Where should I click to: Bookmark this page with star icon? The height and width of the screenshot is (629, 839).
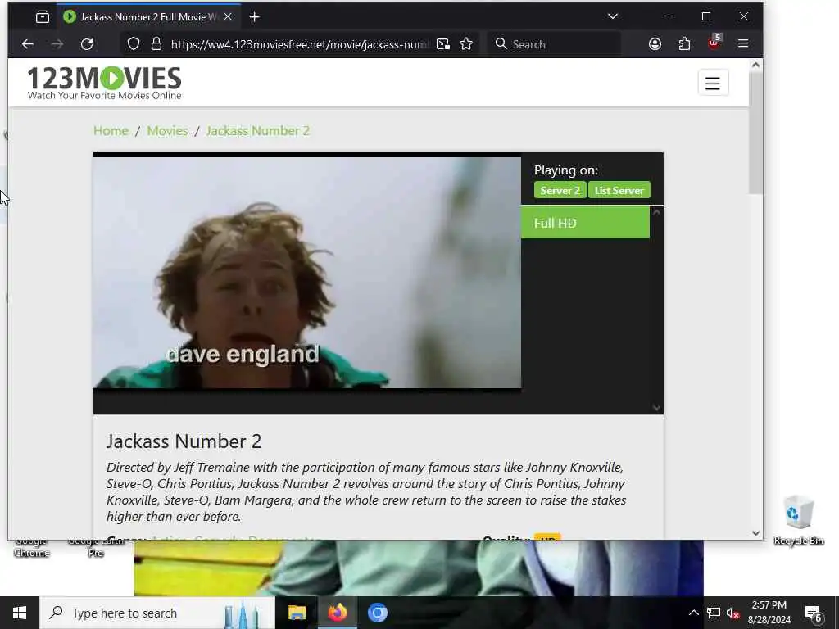(x=466, y=44)
